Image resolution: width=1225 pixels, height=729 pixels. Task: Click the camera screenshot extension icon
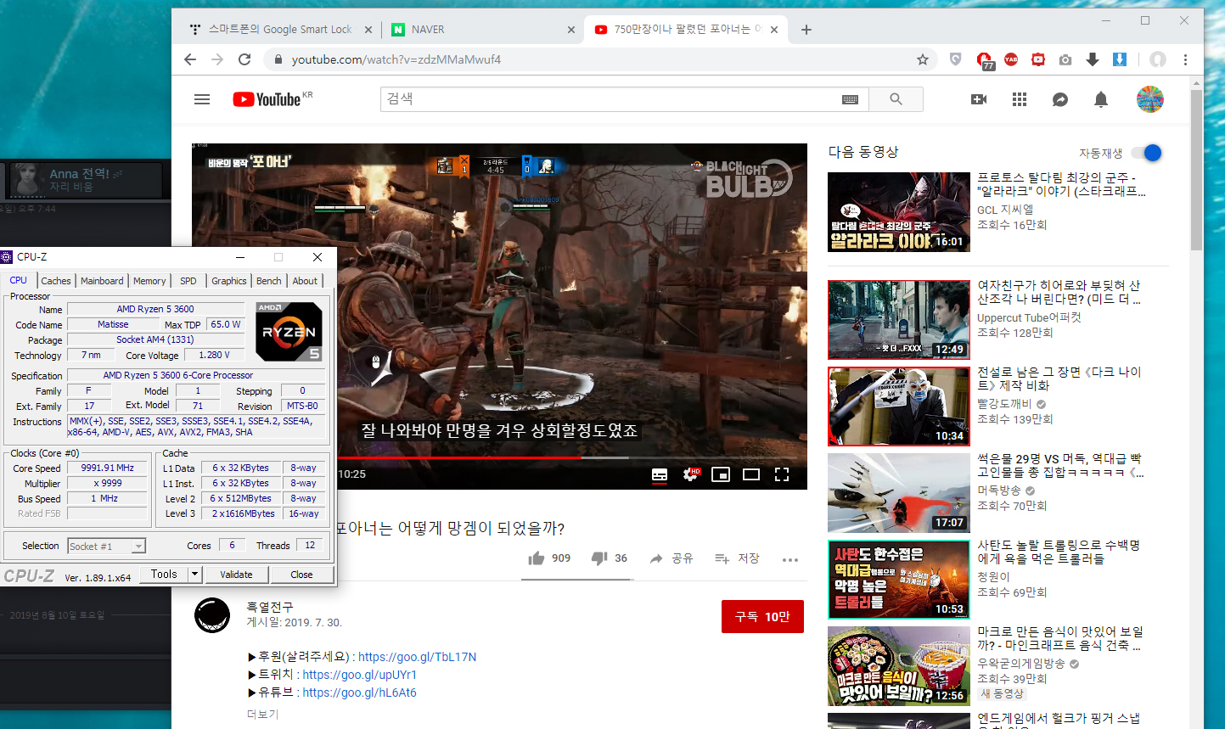pyautogui.click(x=1065, y=59)
